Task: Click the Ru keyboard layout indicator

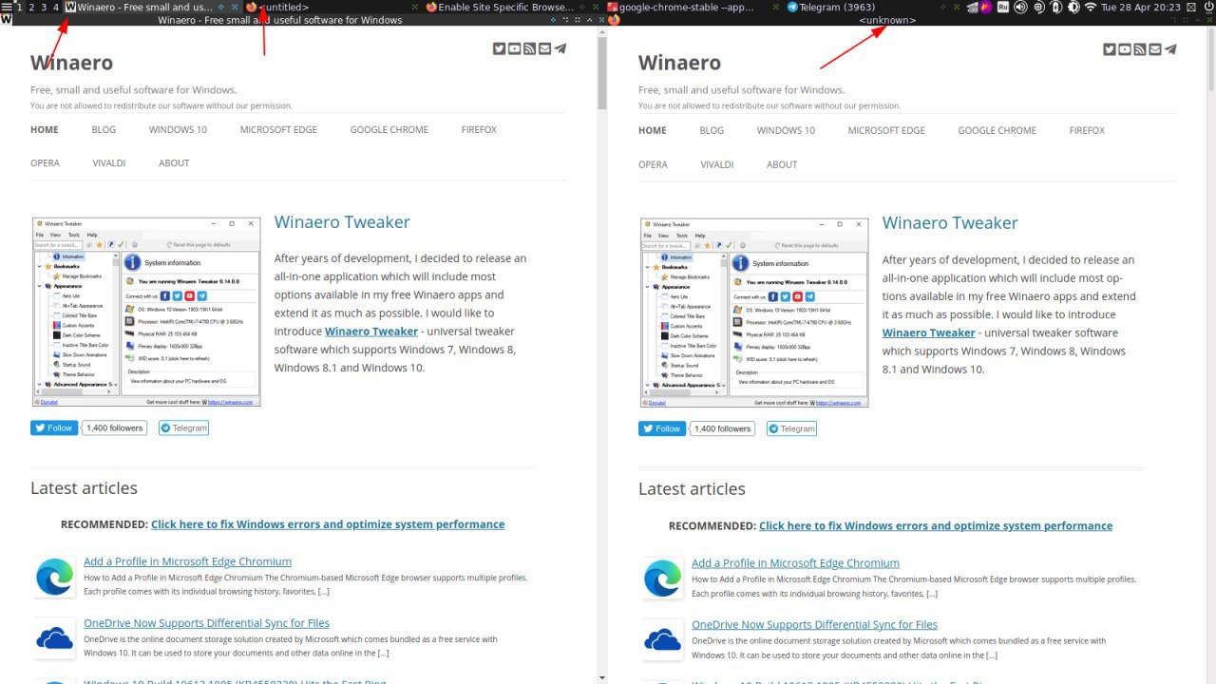Action: (1003, 7)
